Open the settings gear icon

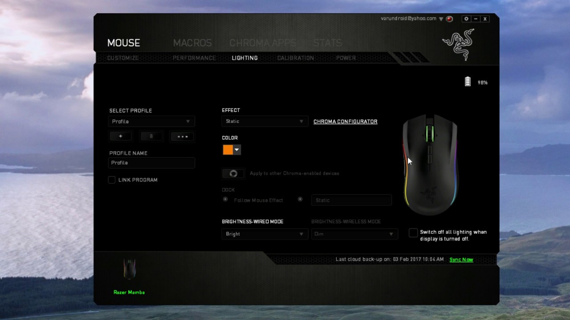click(466, 19)
